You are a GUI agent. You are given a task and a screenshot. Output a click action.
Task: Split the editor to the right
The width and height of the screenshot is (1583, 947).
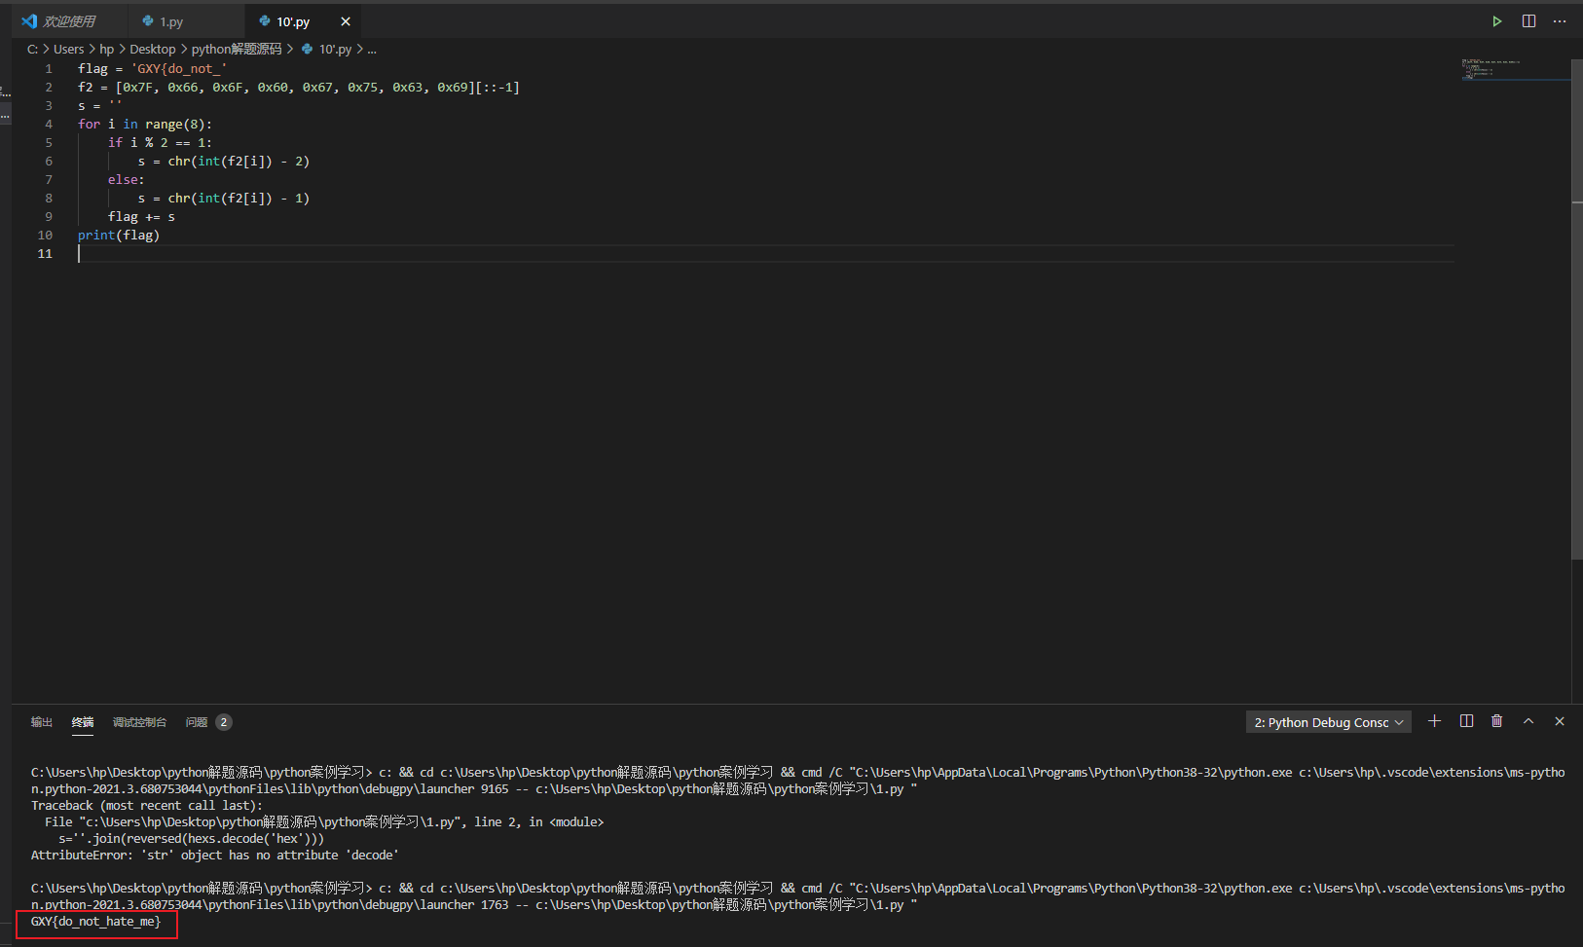1528,21
